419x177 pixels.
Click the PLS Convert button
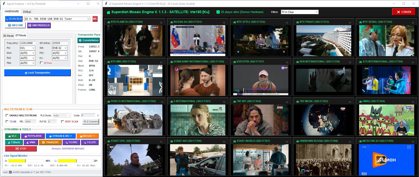(91, 121)
